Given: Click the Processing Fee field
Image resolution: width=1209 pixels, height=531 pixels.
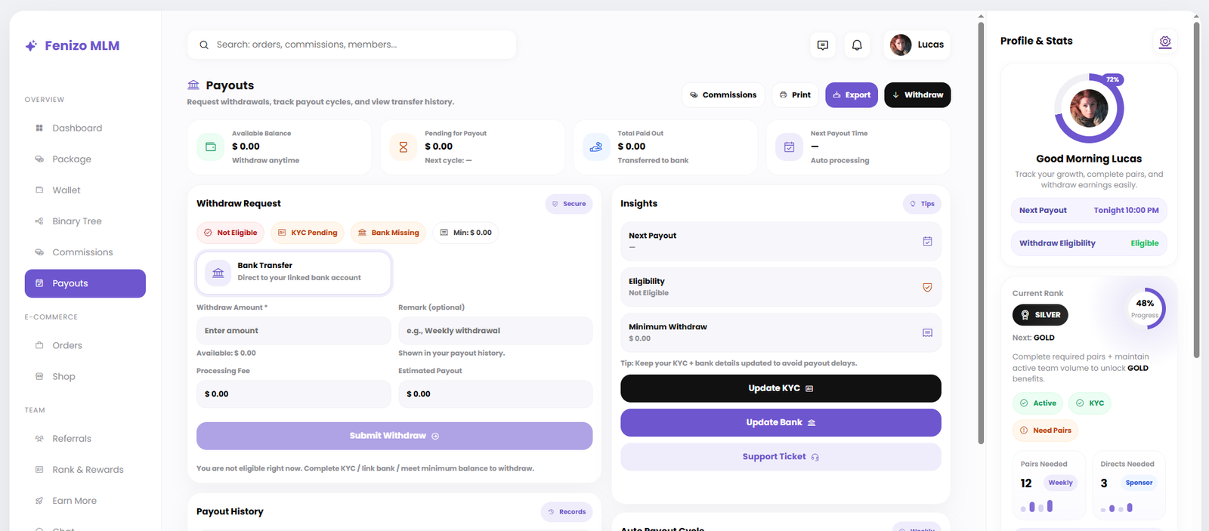Looking at the screenshot, I should 294,394.
